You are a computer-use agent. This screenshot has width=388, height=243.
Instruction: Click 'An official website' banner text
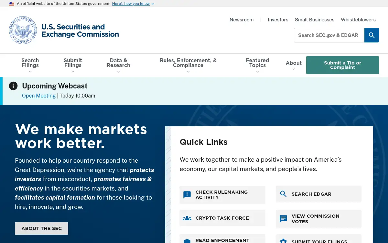pos(63,4)
